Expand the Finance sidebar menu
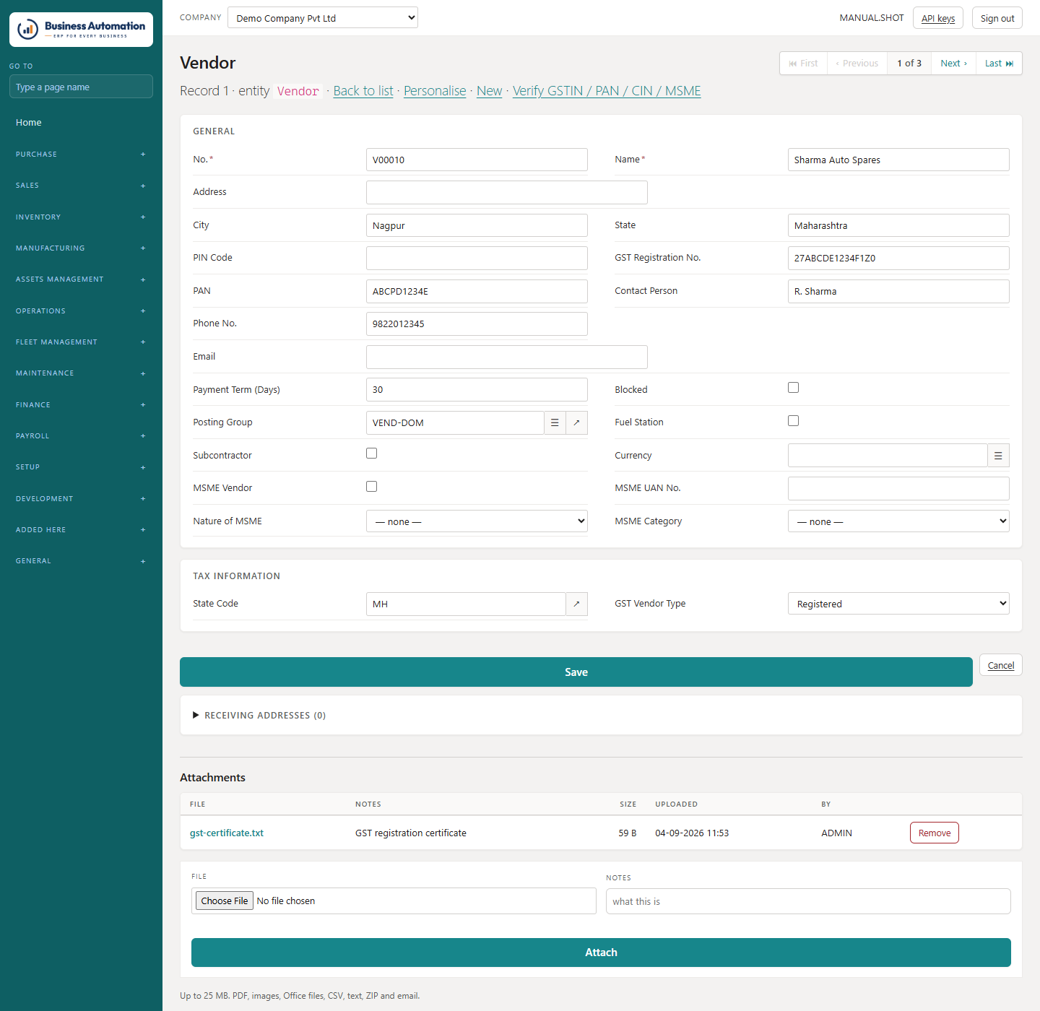The image size is (1040, 1011). 81,405
